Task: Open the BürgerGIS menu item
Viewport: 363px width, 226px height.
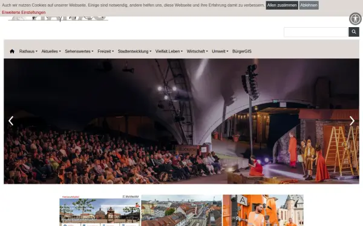Action: point(241,51)
